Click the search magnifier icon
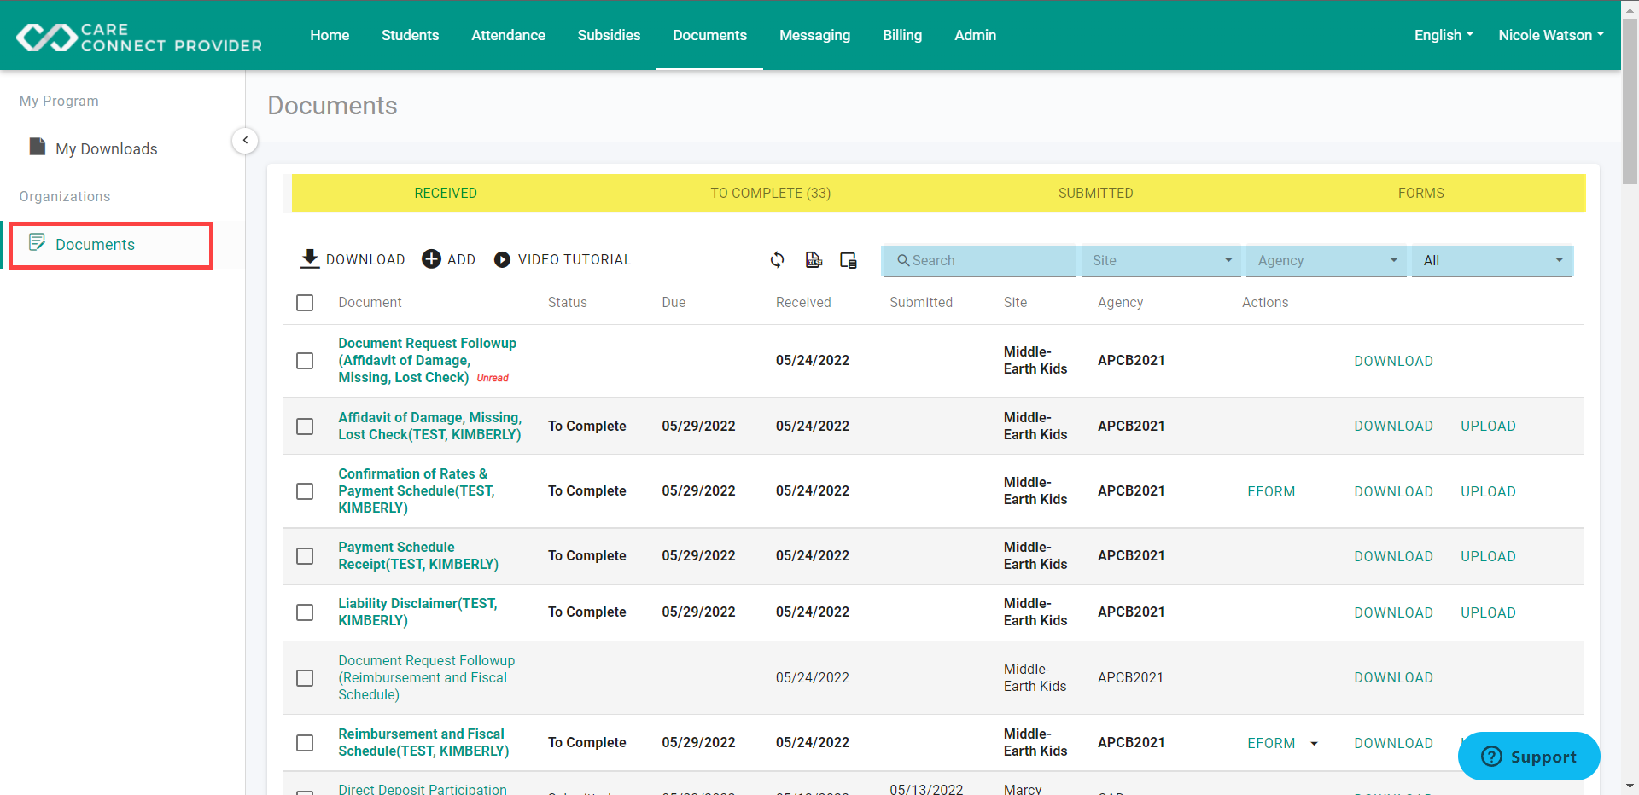The height and width of the screenshot is (795, 1639). [x=903, y=260]
